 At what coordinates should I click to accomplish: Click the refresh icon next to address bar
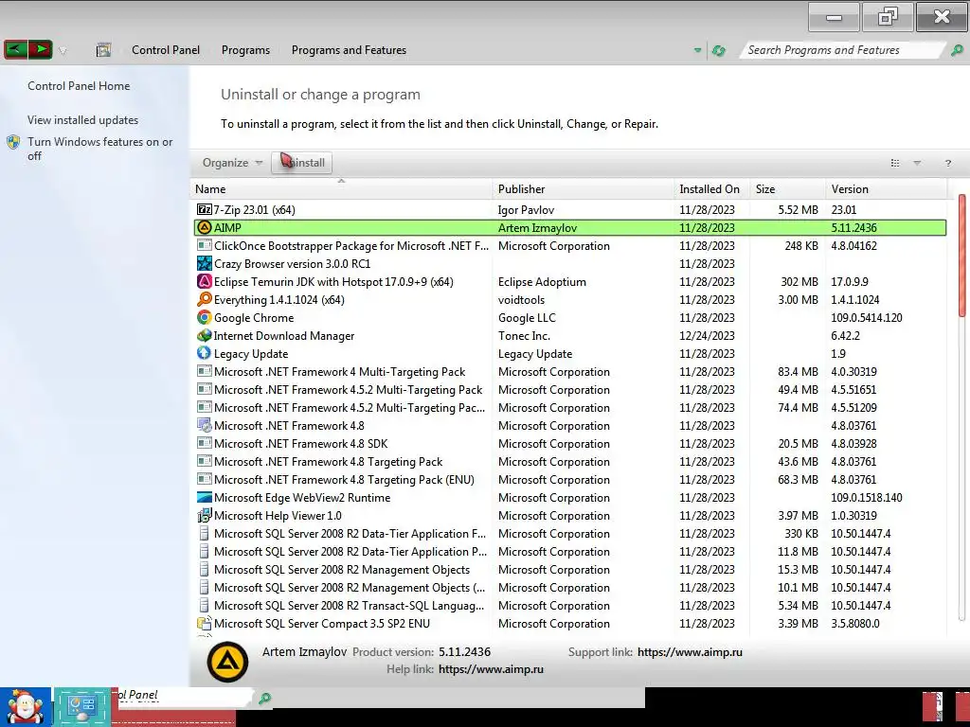pyautogui.click(x=718, y=50)
